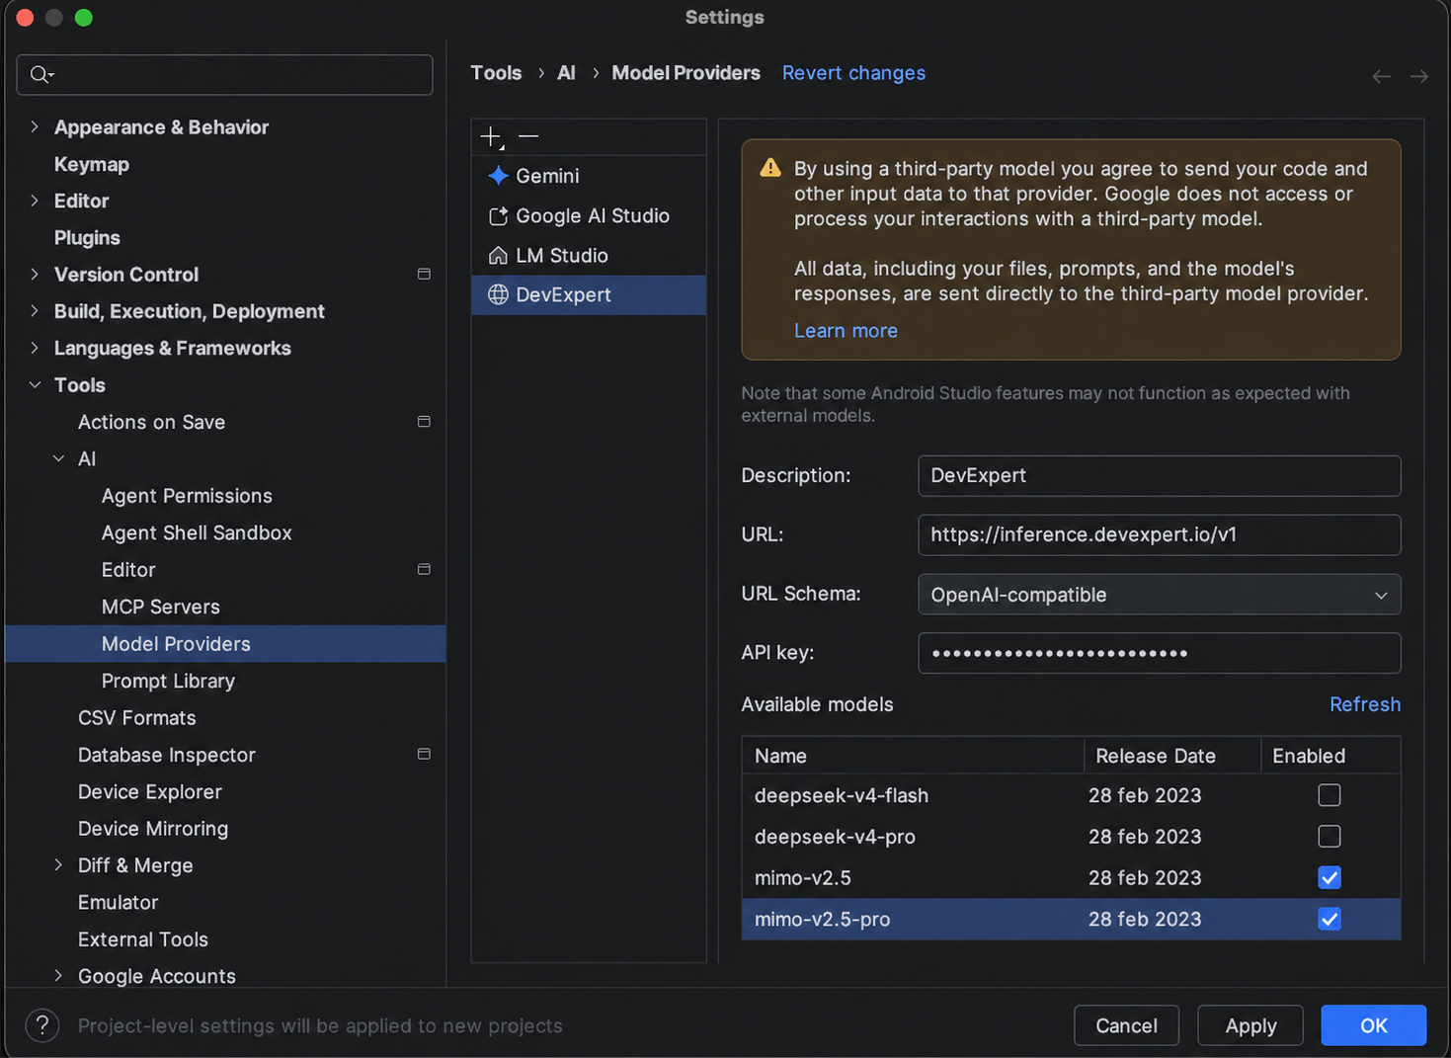Screen dimensions: 1451x1058
Task: Click AI in the breadcrumb path
Action: point(566,73)
